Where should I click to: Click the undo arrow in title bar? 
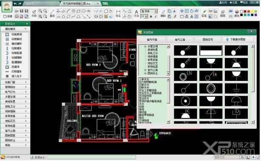pyautogui.click(x=15, y=3)
